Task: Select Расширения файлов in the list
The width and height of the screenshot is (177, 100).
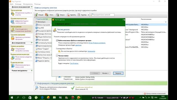Action: (43, 31)
